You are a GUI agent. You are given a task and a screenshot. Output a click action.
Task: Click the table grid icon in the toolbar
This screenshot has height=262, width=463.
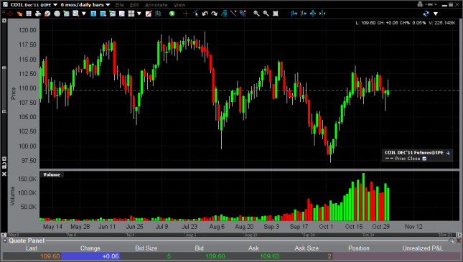tap(29, 14)
